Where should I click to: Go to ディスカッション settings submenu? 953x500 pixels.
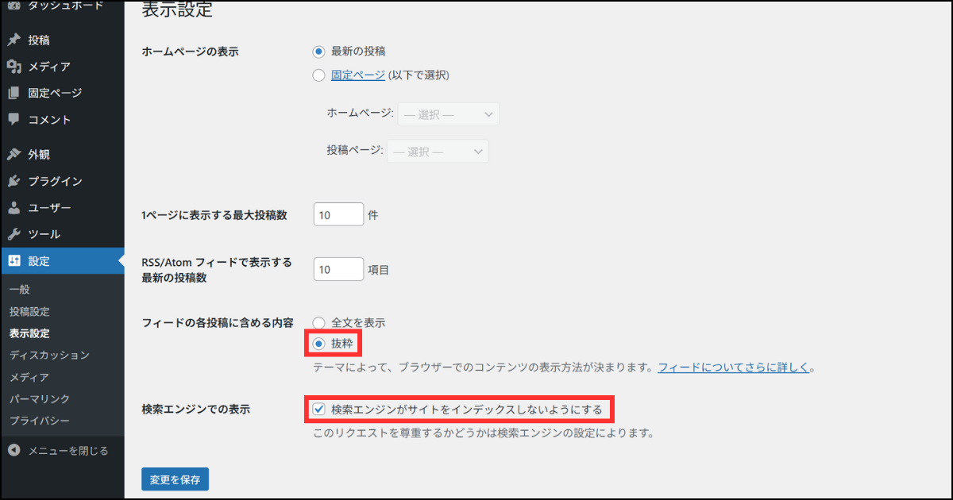pyautogui.click(x=49, y=355)
